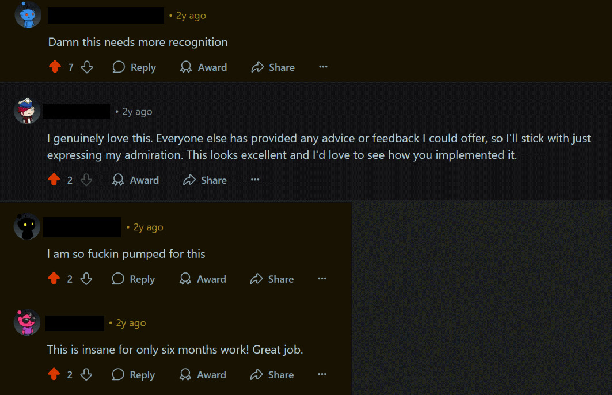Expand more options on 'pumped for this' comment
The width and height of the screenshot is (612, 395).
point(322,279)
